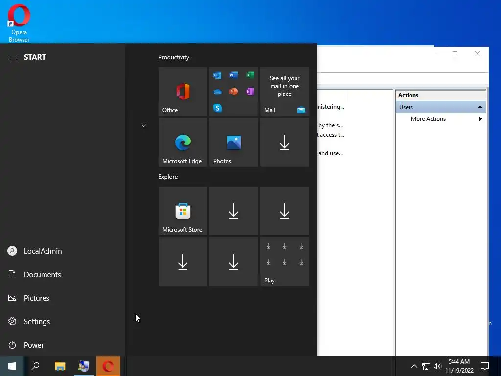Expand the Start menu hamburger

12,57
